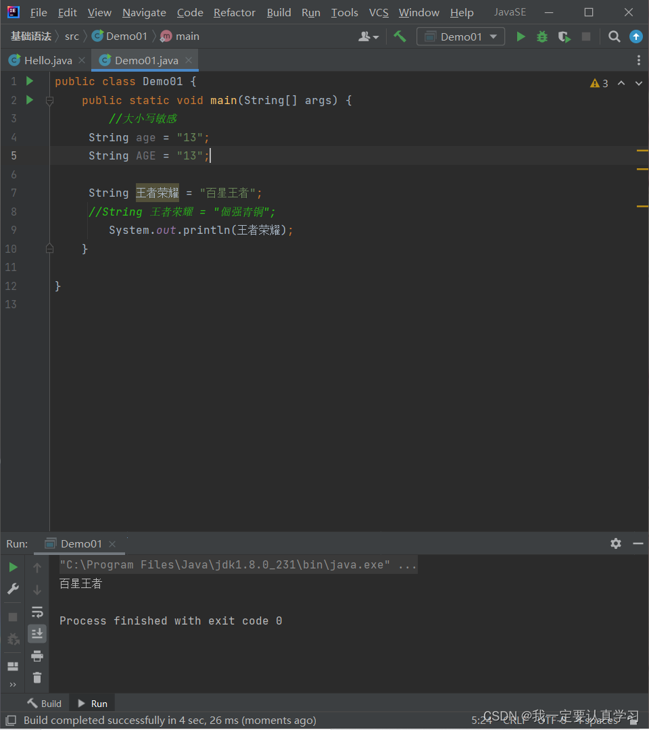Open the File menu
Viewport: 649px width, 730px height.
click(x=39, y=13)
